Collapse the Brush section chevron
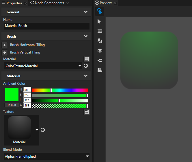This screenshot has width=192, height=162. (85, 36)
